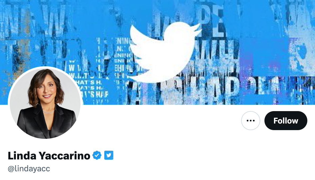Click the Linda Yaccarino display name
The width and height of the screenshot is (315, 180).
click(49, 155)
